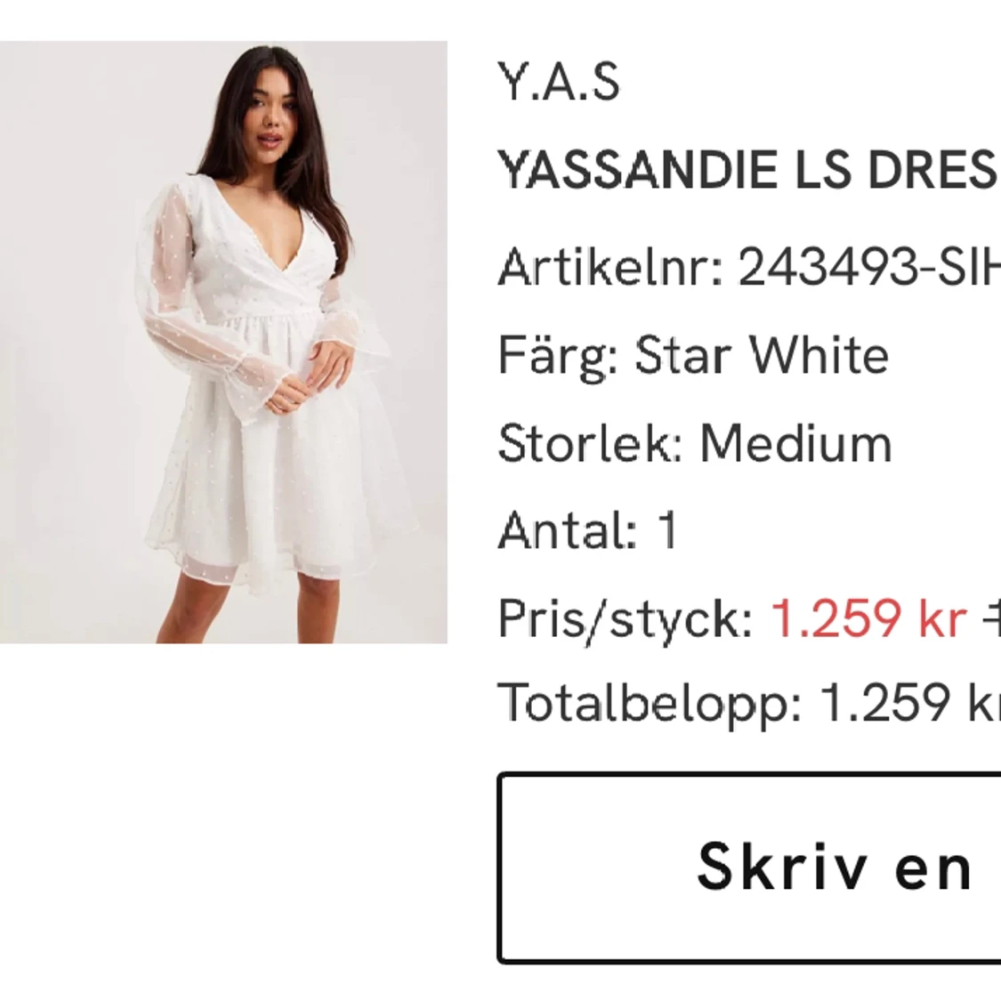1001x1001 pixels.
Task: Click the word YASSANDIE in the title
Action: tap(638, 170)
